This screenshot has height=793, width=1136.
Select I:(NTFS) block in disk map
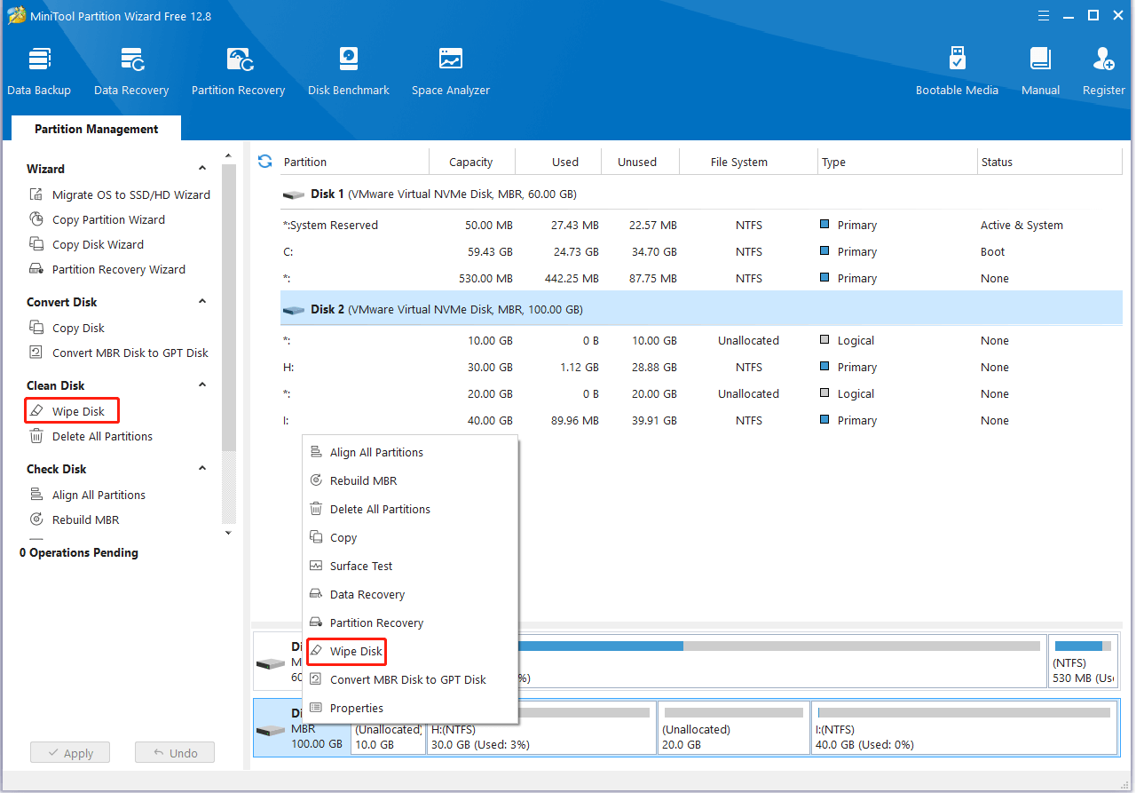click(x=964, y=727)
